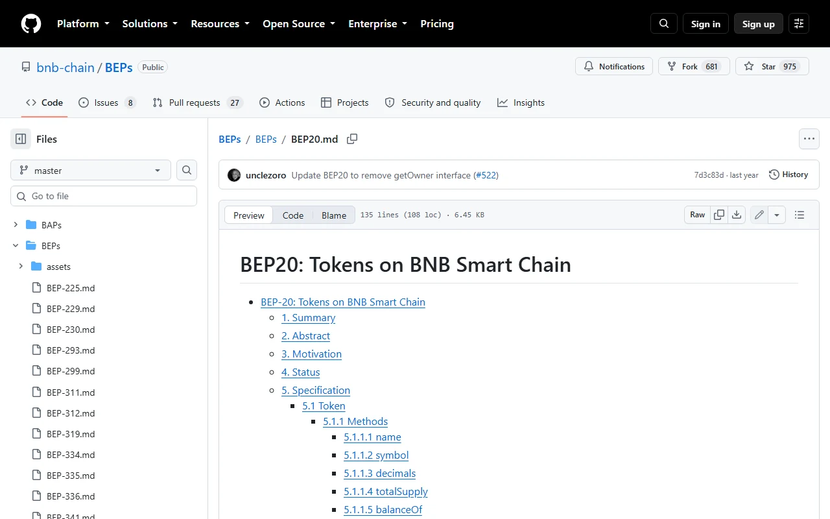Open the unclezoro author link
The height and width of the screenshot is (519, 830).
point(266,175)
